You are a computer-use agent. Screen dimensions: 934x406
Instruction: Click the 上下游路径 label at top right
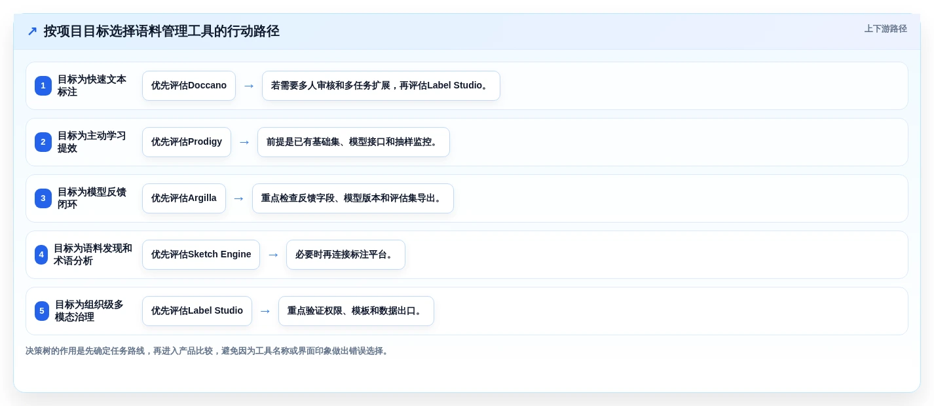[886, 29]
